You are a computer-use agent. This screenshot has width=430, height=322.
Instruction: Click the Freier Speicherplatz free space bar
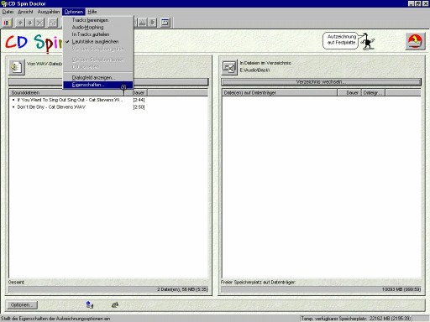click(321, 289)
